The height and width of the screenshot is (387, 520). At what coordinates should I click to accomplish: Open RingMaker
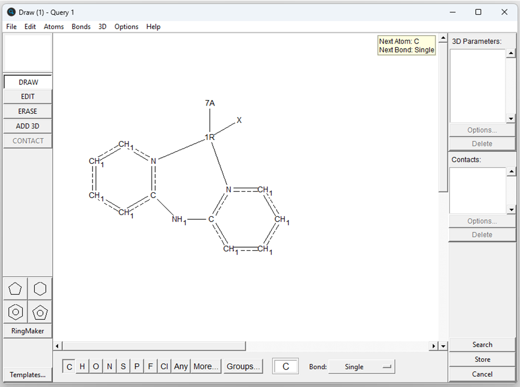(x=28, y=331)
